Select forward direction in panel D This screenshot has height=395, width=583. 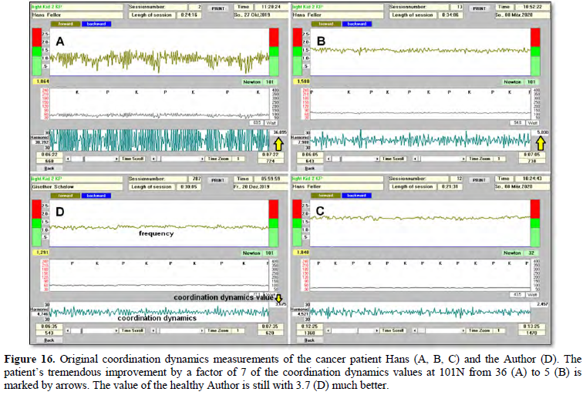pyautogui.click(x=66, y=196)
